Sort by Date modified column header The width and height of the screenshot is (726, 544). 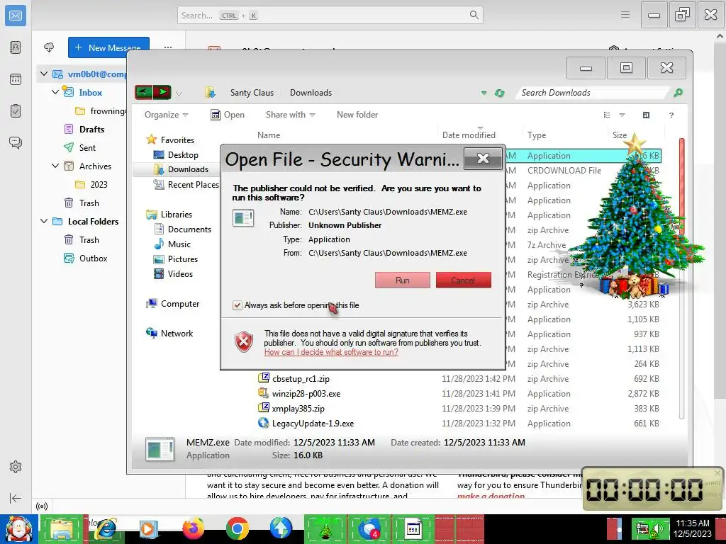coord(469,135)
